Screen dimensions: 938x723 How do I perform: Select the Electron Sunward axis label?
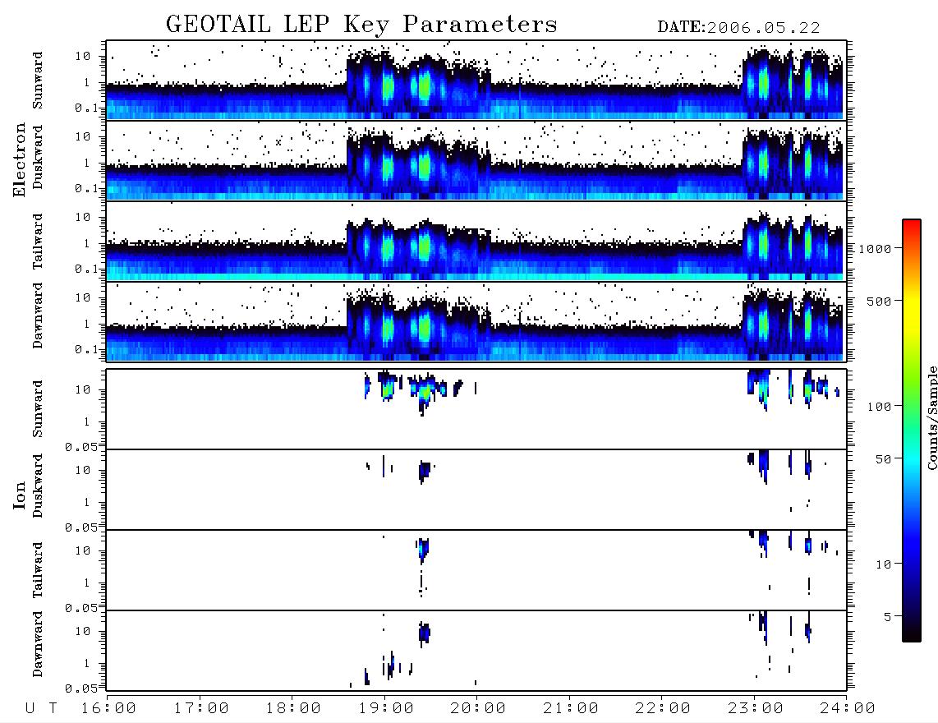point(38,81)
